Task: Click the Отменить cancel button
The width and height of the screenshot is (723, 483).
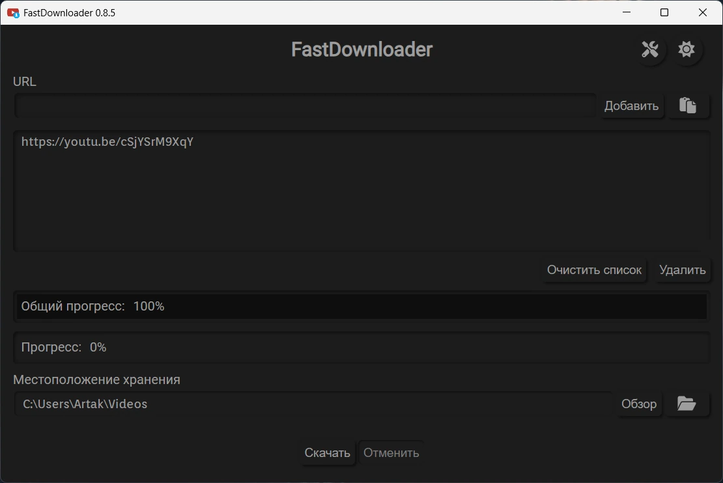Action: click(391, 452)
